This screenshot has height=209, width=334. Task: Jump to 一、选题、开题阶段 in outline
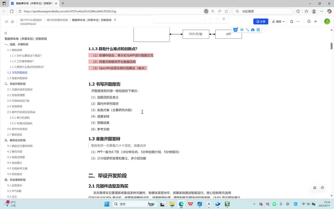17,44
